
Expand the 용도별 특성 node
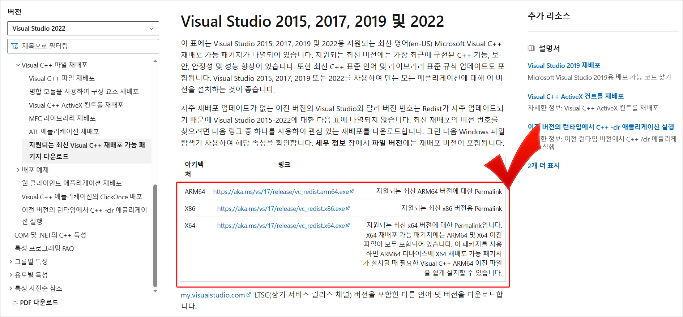click(10, 275)
